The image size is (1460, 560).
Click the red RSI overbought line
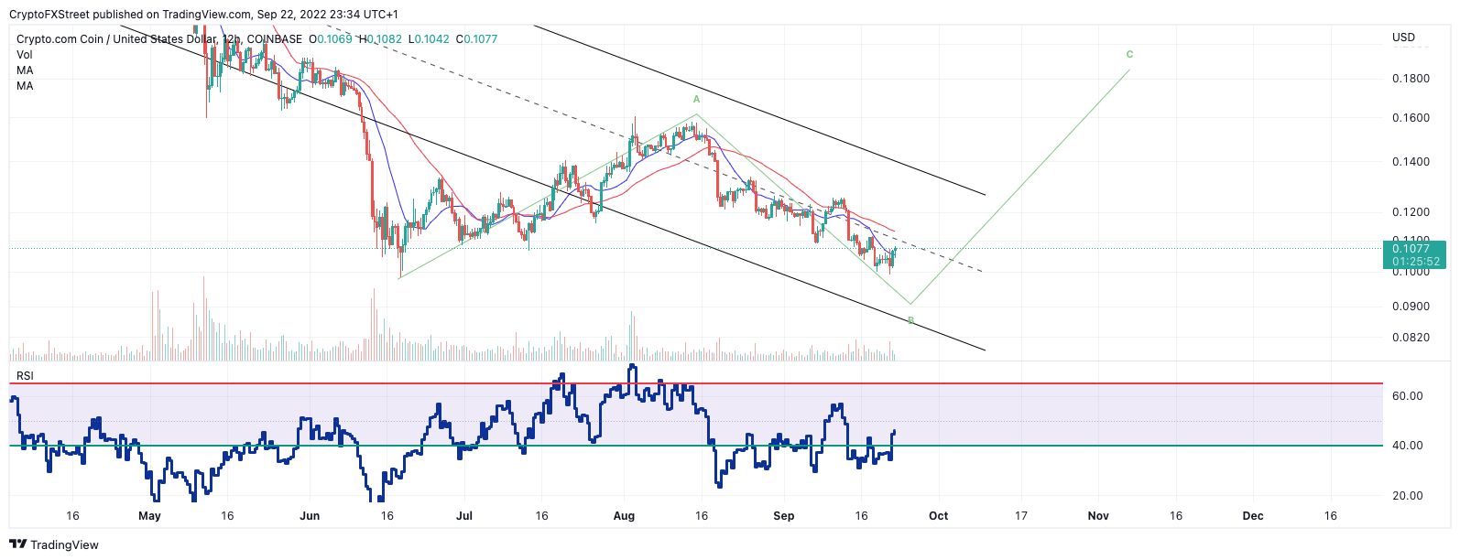pyautogui.click(x=696, y=383)
